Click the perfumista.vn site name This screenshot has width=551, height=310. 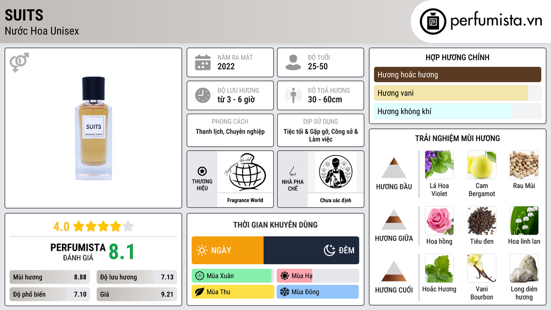[496, 21]
